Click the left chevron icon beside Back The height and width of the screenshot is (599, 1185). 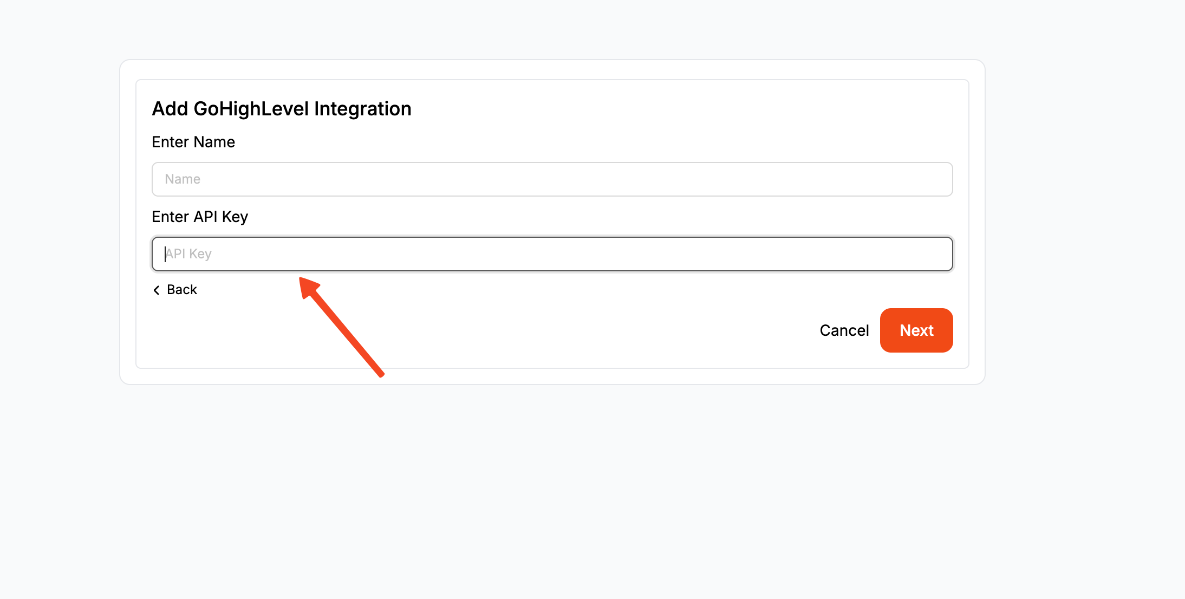click(157, 290)
